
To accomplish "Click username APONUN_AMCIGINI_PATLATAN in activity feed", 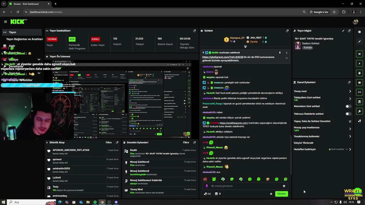I will 71,150.
